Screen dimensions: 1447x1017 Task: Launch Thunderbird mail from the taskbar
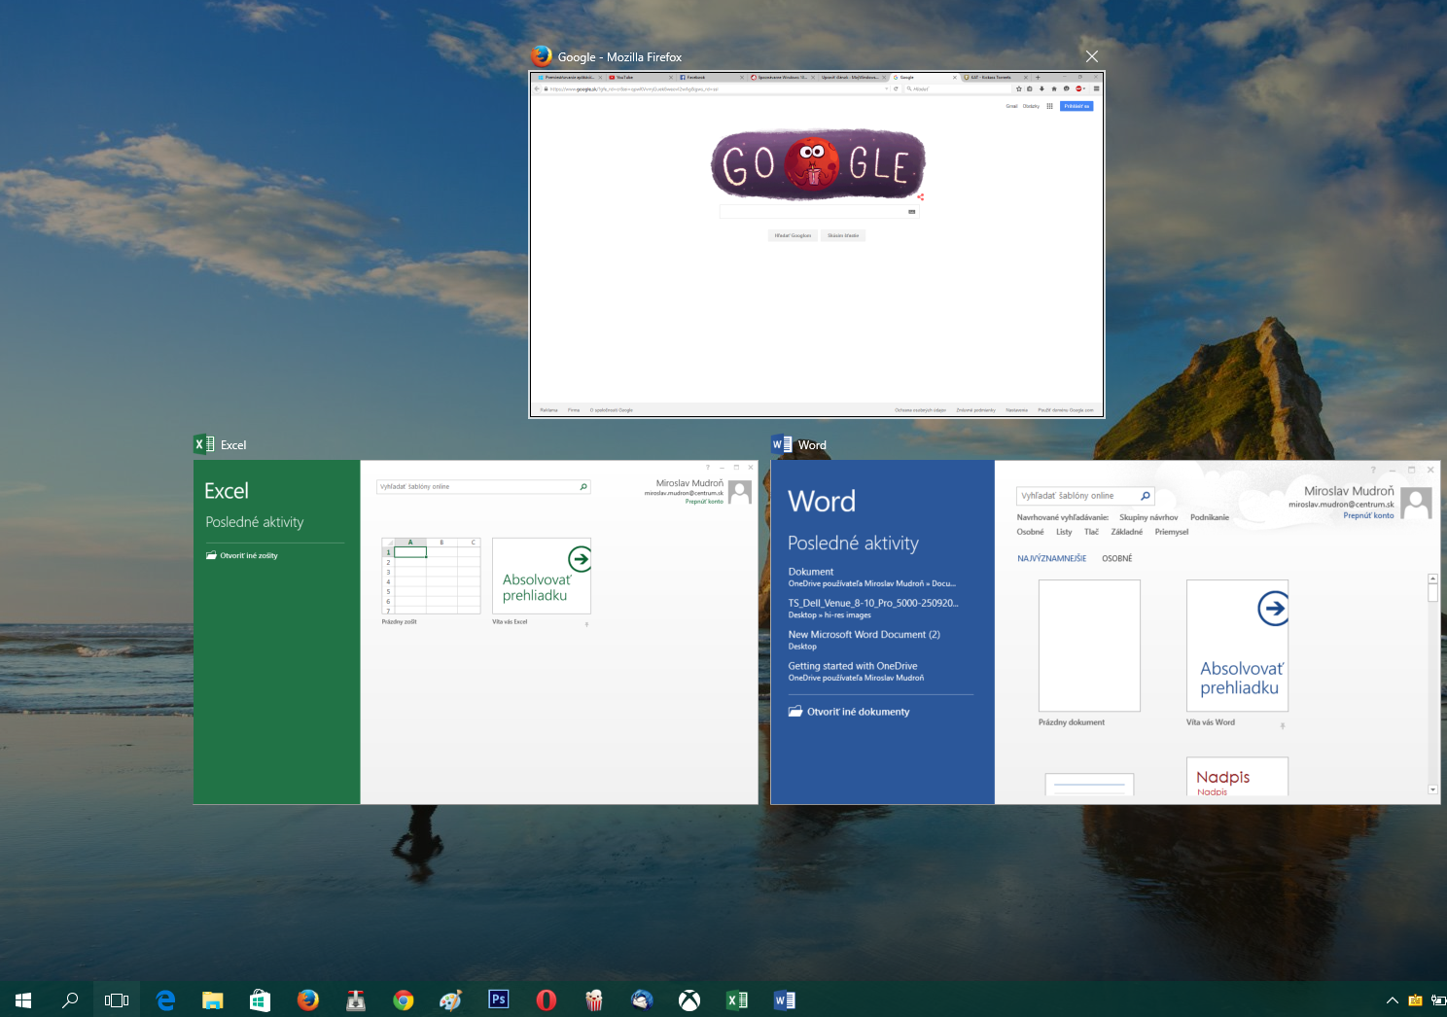[642, 999]
